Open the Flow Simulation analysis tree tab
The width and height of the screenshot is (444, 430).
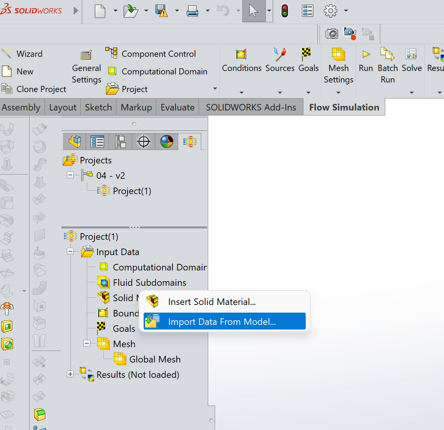(x=190, y=142)
